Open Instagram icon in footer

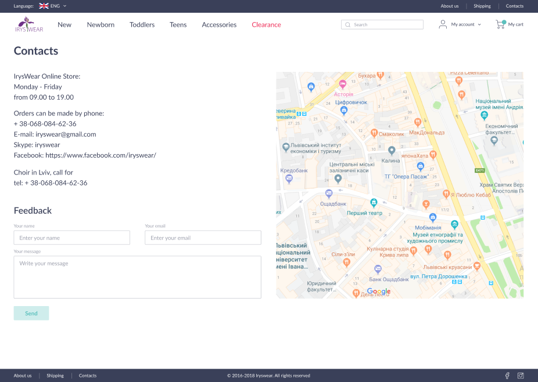[521, 376]
